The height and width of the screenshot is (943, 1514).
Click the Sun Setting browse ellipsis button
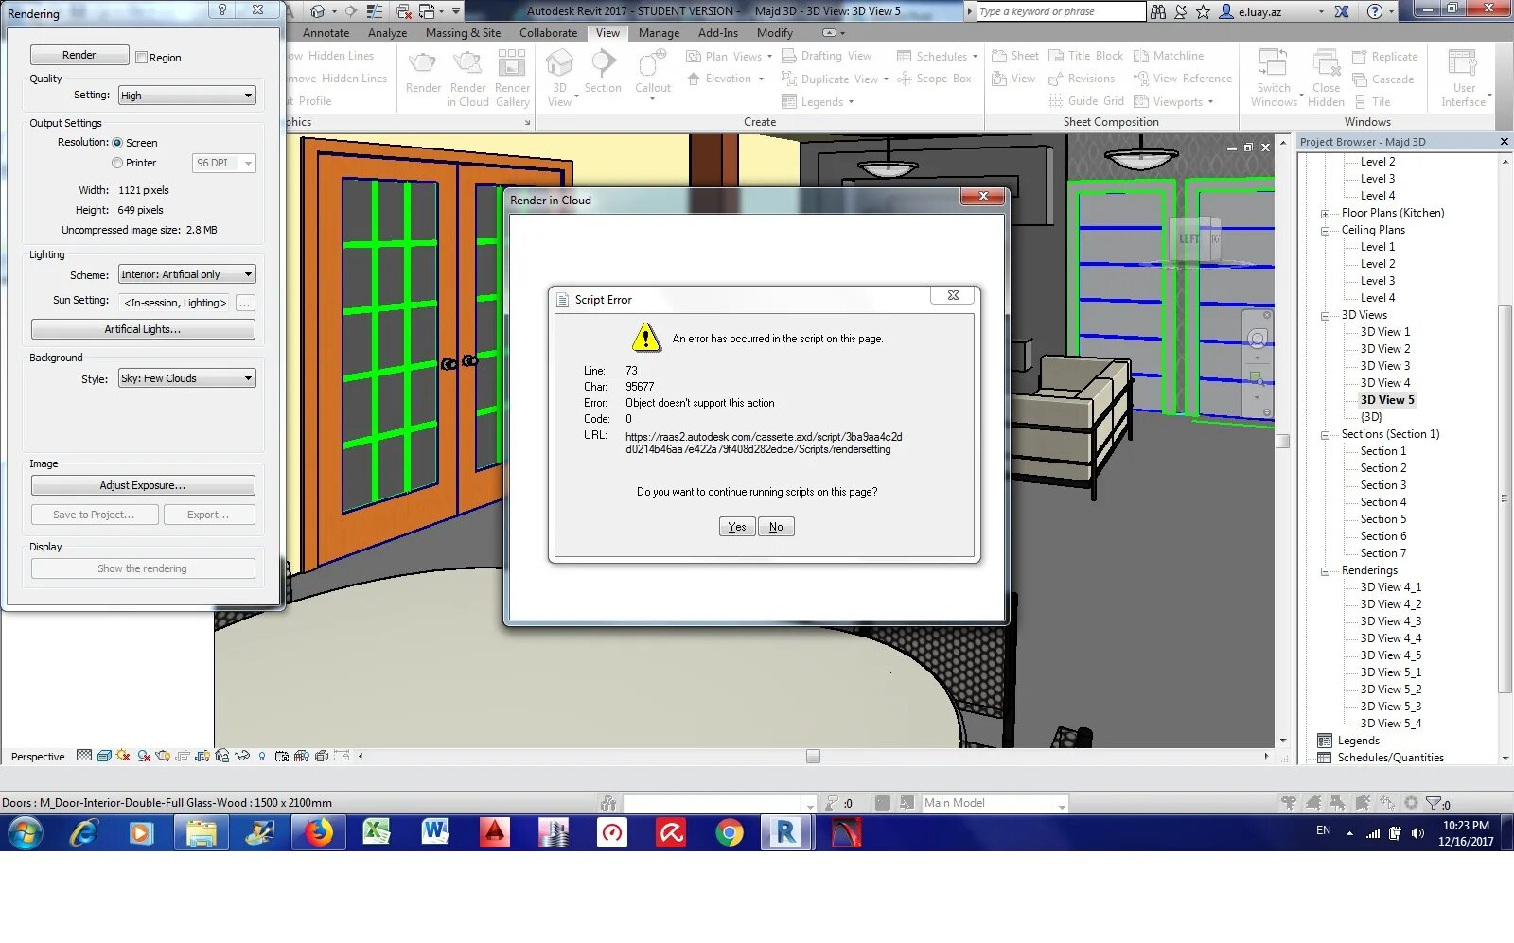click(x=245, y=303)
